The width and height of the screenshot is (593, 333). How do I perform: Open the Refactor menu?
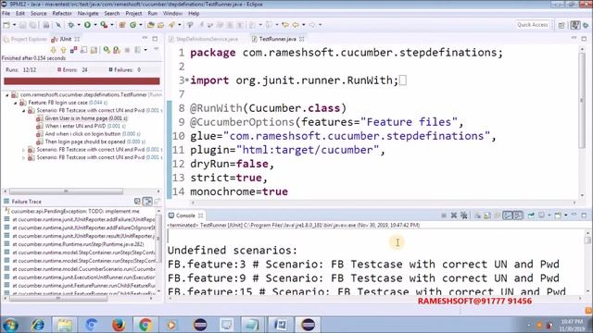point(62,13)
